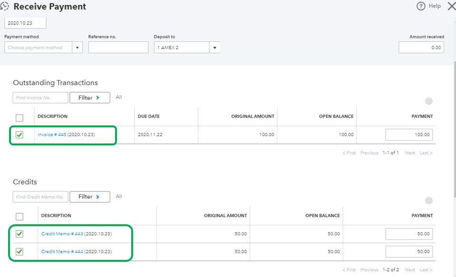Screen dimensions: 456x277
Task: Click the Reference no. input field
Action: point(118,48)
